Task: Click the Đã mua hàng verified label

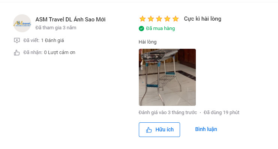Action: point(160,29)
